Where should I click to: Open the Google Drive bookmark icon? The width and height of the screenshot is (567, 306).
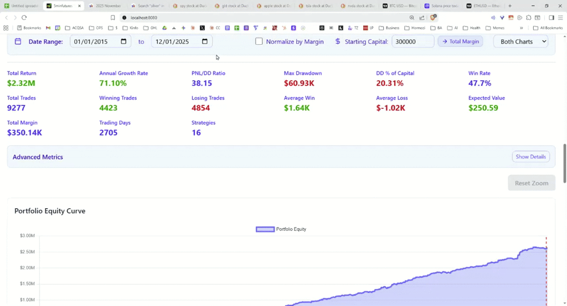pyautogui.click(x=164, y=28)
